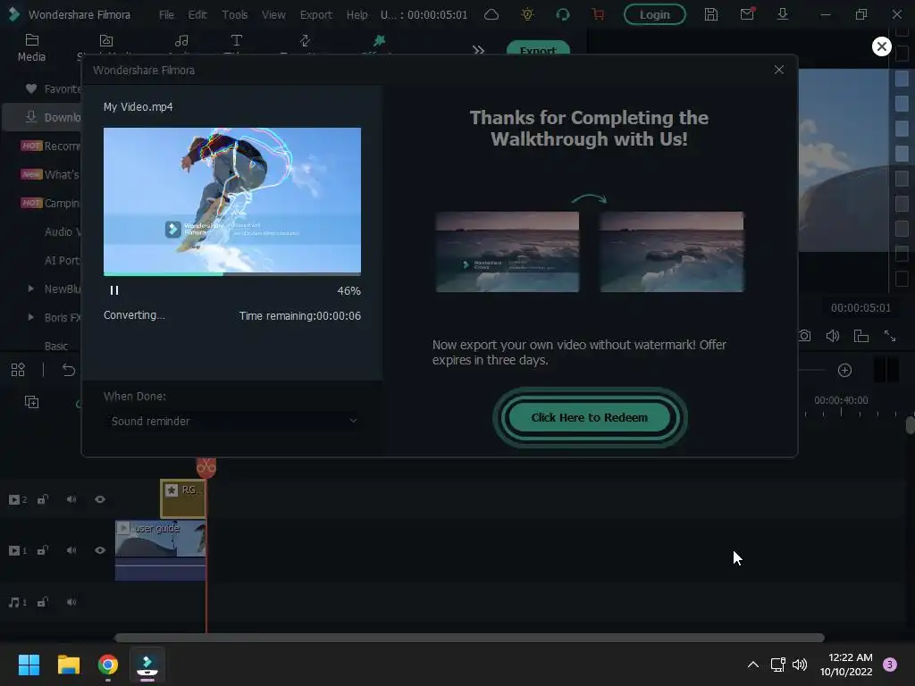Hide video track 2 with eye icon

click(x=100, y=499)
